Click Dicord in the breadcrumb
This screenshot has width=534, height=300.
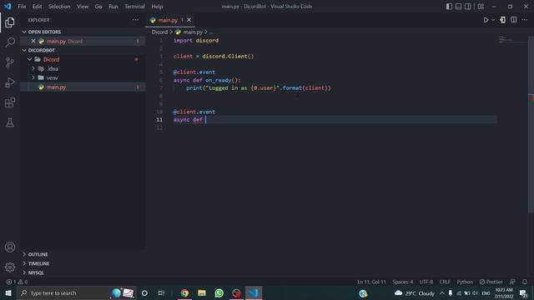pyautogui.click(x=159, y=32)
